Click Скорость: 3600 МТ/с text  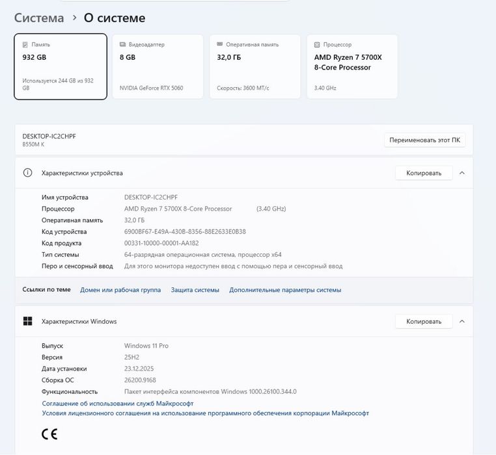[243, 88]
